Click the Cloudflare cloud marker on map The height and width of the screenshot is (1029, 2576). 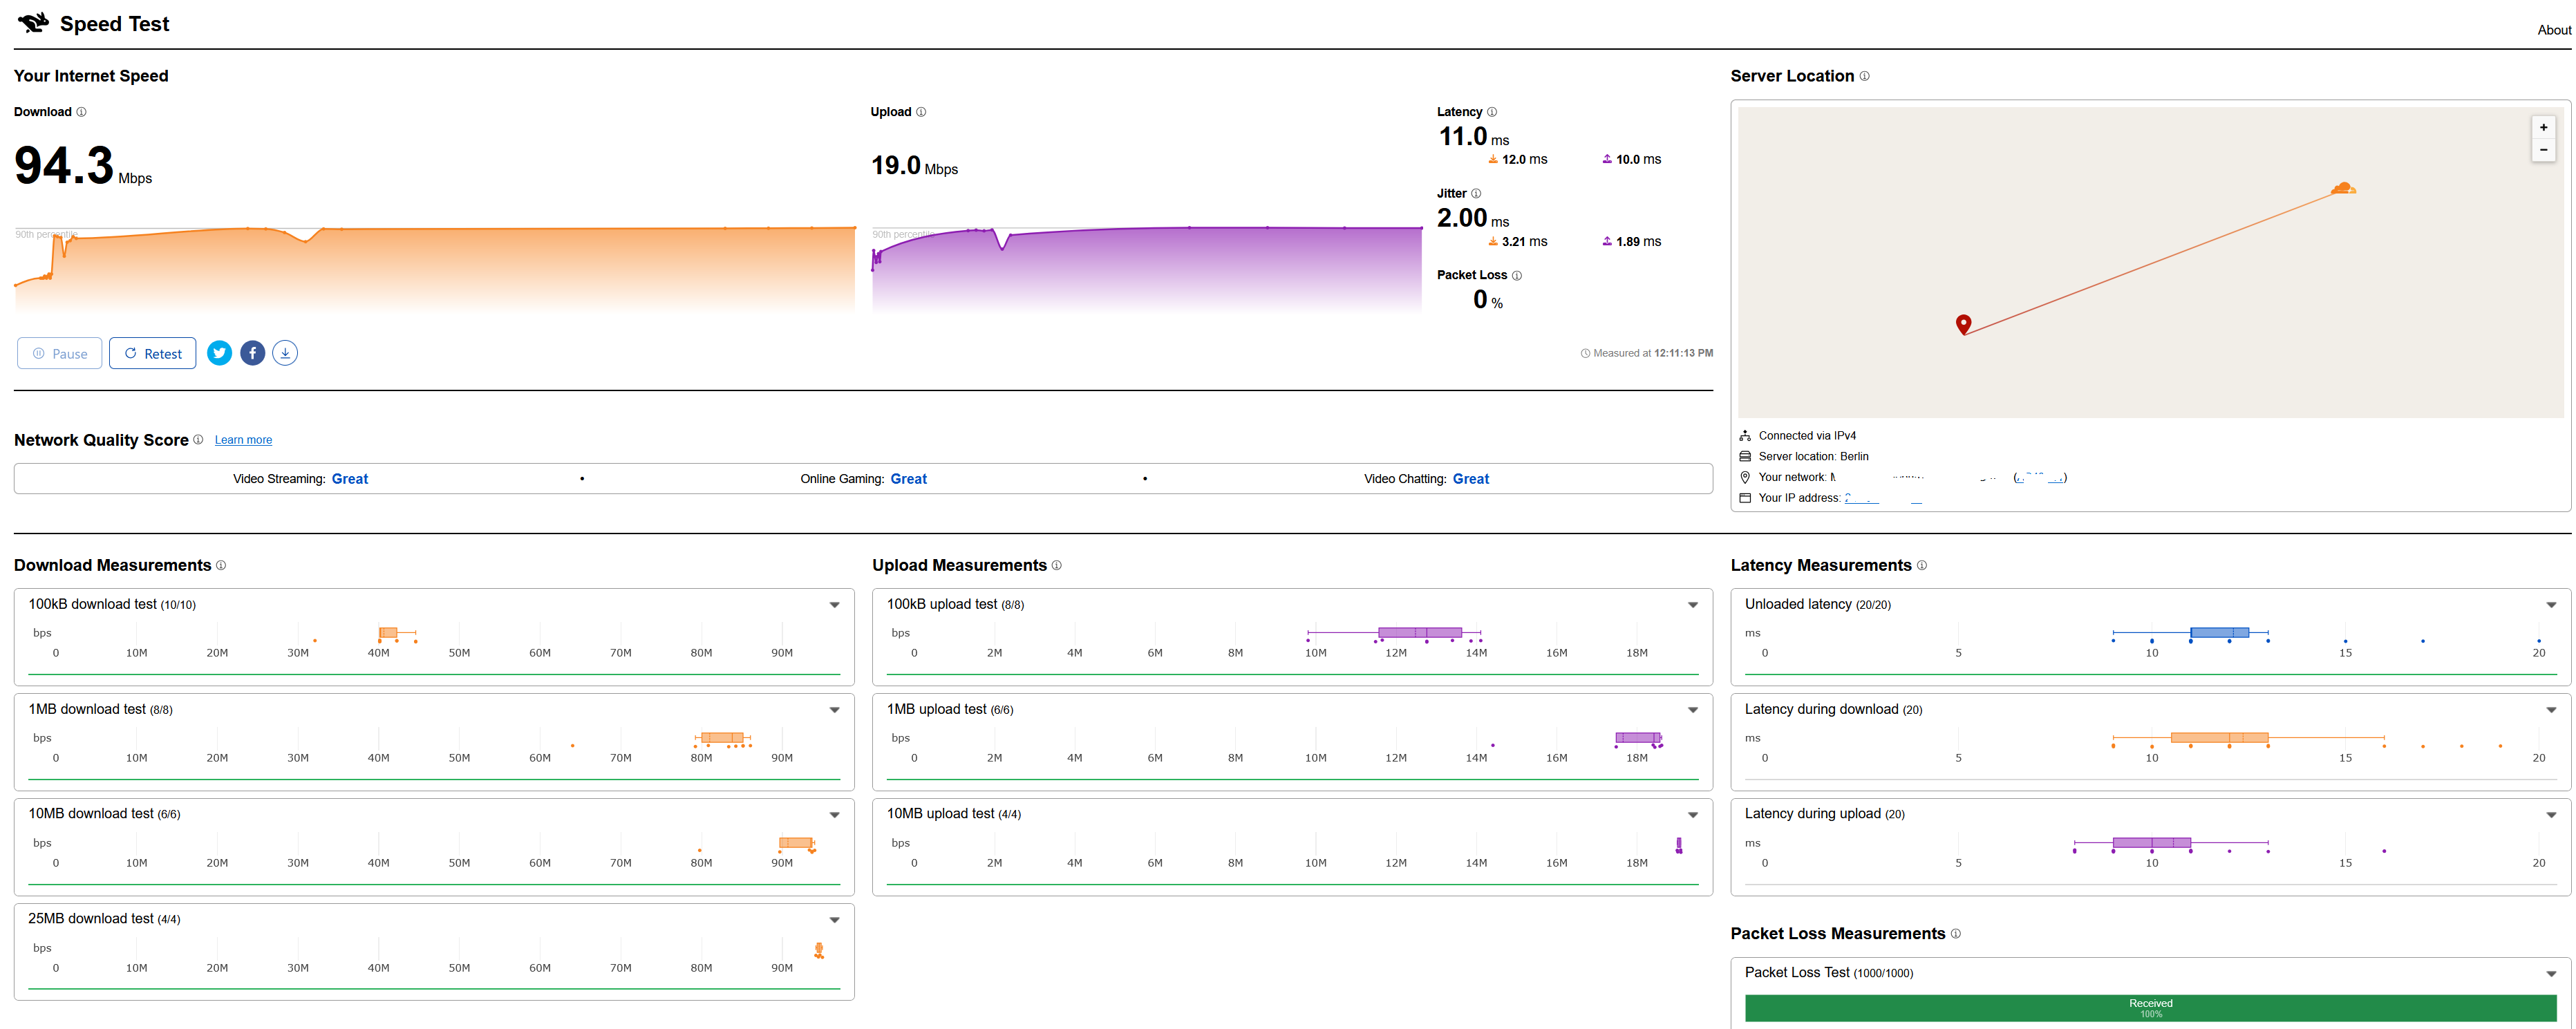[2342, 188]
